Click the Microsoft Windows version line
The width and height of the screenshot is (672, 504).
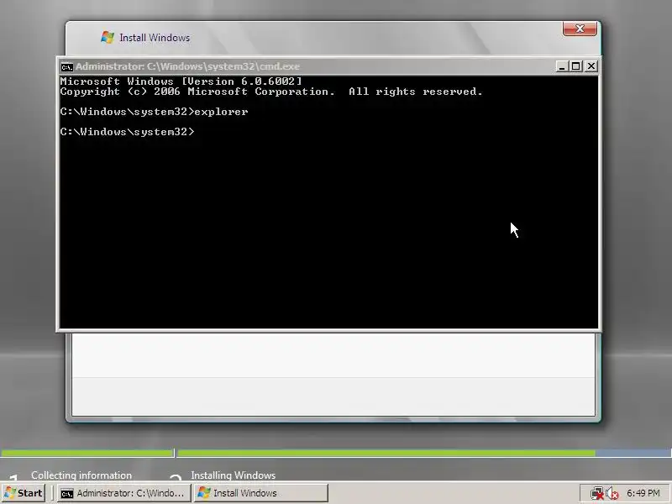click(181, 81)
